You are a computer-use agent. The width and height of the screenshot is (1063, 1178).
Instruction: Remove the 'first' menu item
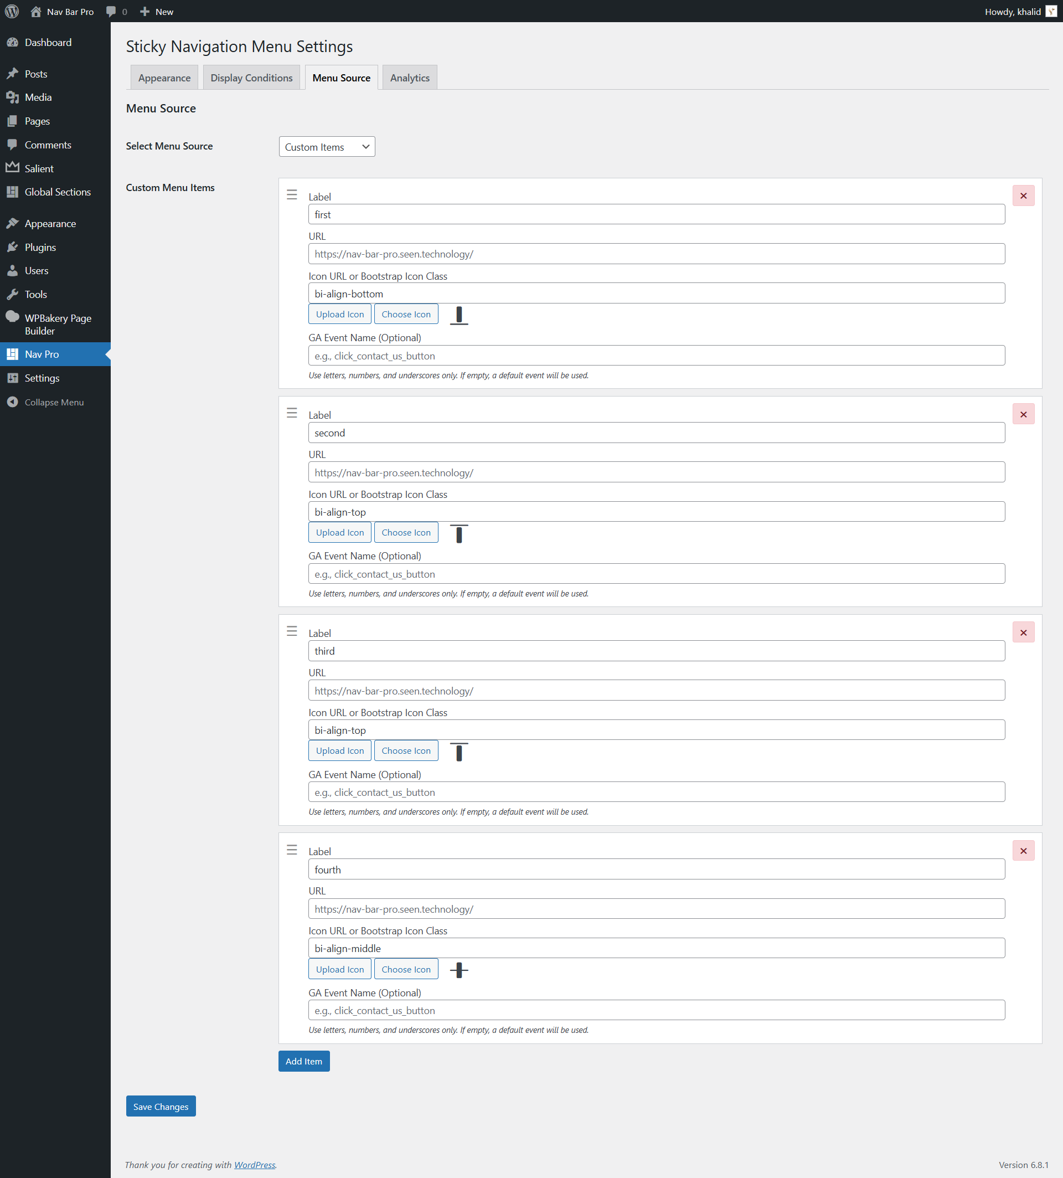(x=1023, y=196)
